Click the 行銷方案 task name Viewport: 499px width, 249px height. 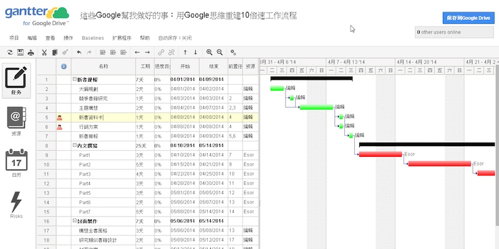pyautogui.click(x=89, y=127)
